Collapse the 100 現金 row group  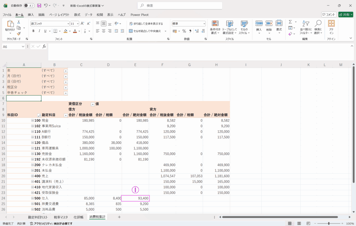coord(32,120)
